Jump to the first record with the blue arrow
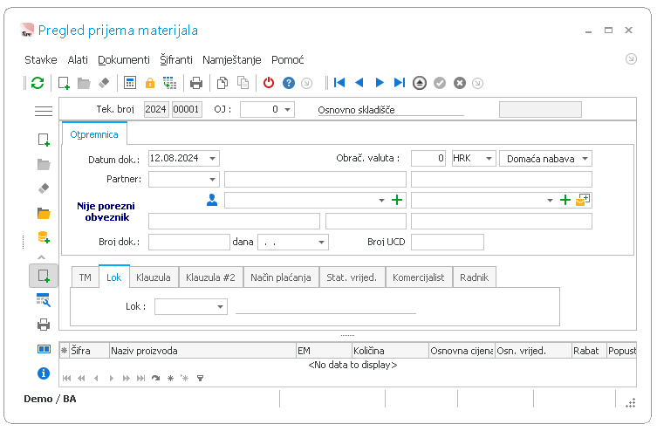 [x=339, y=83]
